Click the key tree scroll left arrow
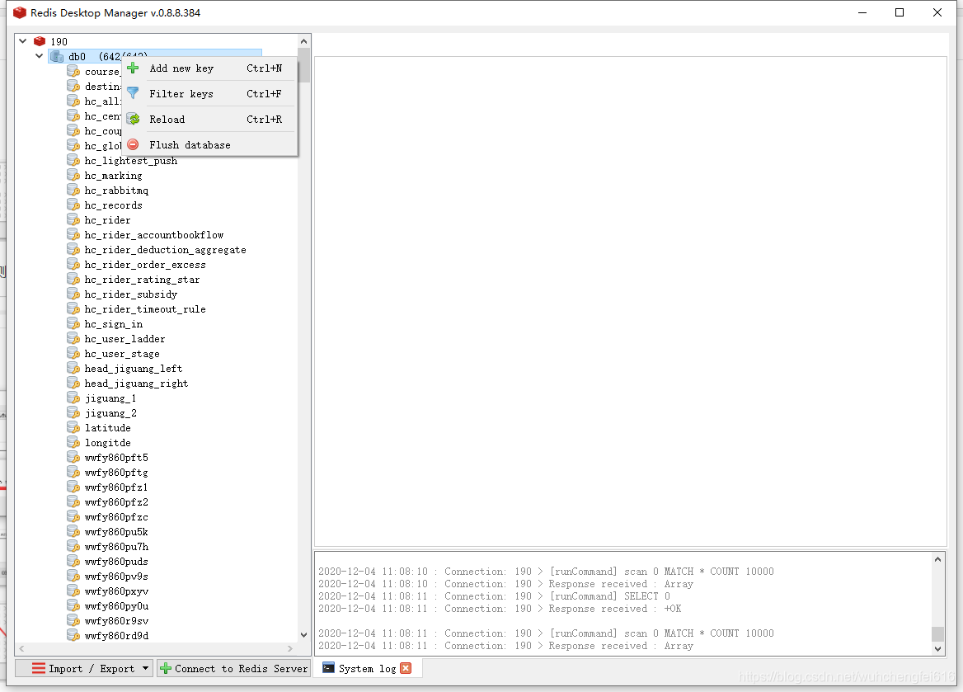Screen dimensions: 963x692 (22, 648)
